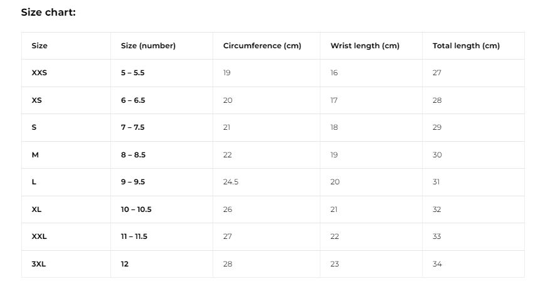Image resolution: width=560 pixels, height=296 pixels.
Task: Click the 'Size chart:' heading
Action: [48, 12]
